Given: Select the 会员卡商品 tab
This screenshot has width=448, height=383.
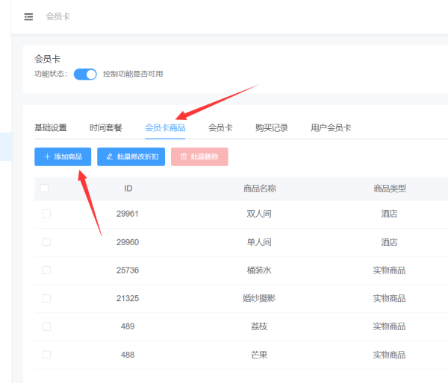Looking at the screenshot, I should coord(165,128).
